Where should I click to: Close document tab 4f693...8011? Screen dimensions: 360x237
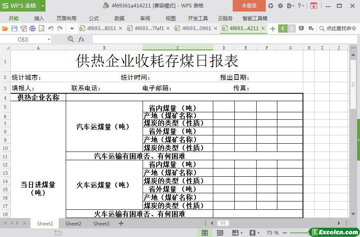point(121,28)
